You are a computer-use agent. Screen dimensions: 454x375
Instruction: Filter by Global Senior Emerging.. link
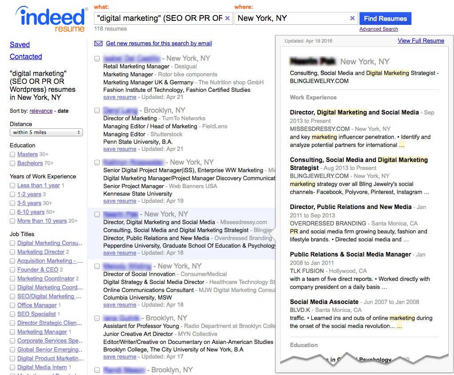click(50, 350)
